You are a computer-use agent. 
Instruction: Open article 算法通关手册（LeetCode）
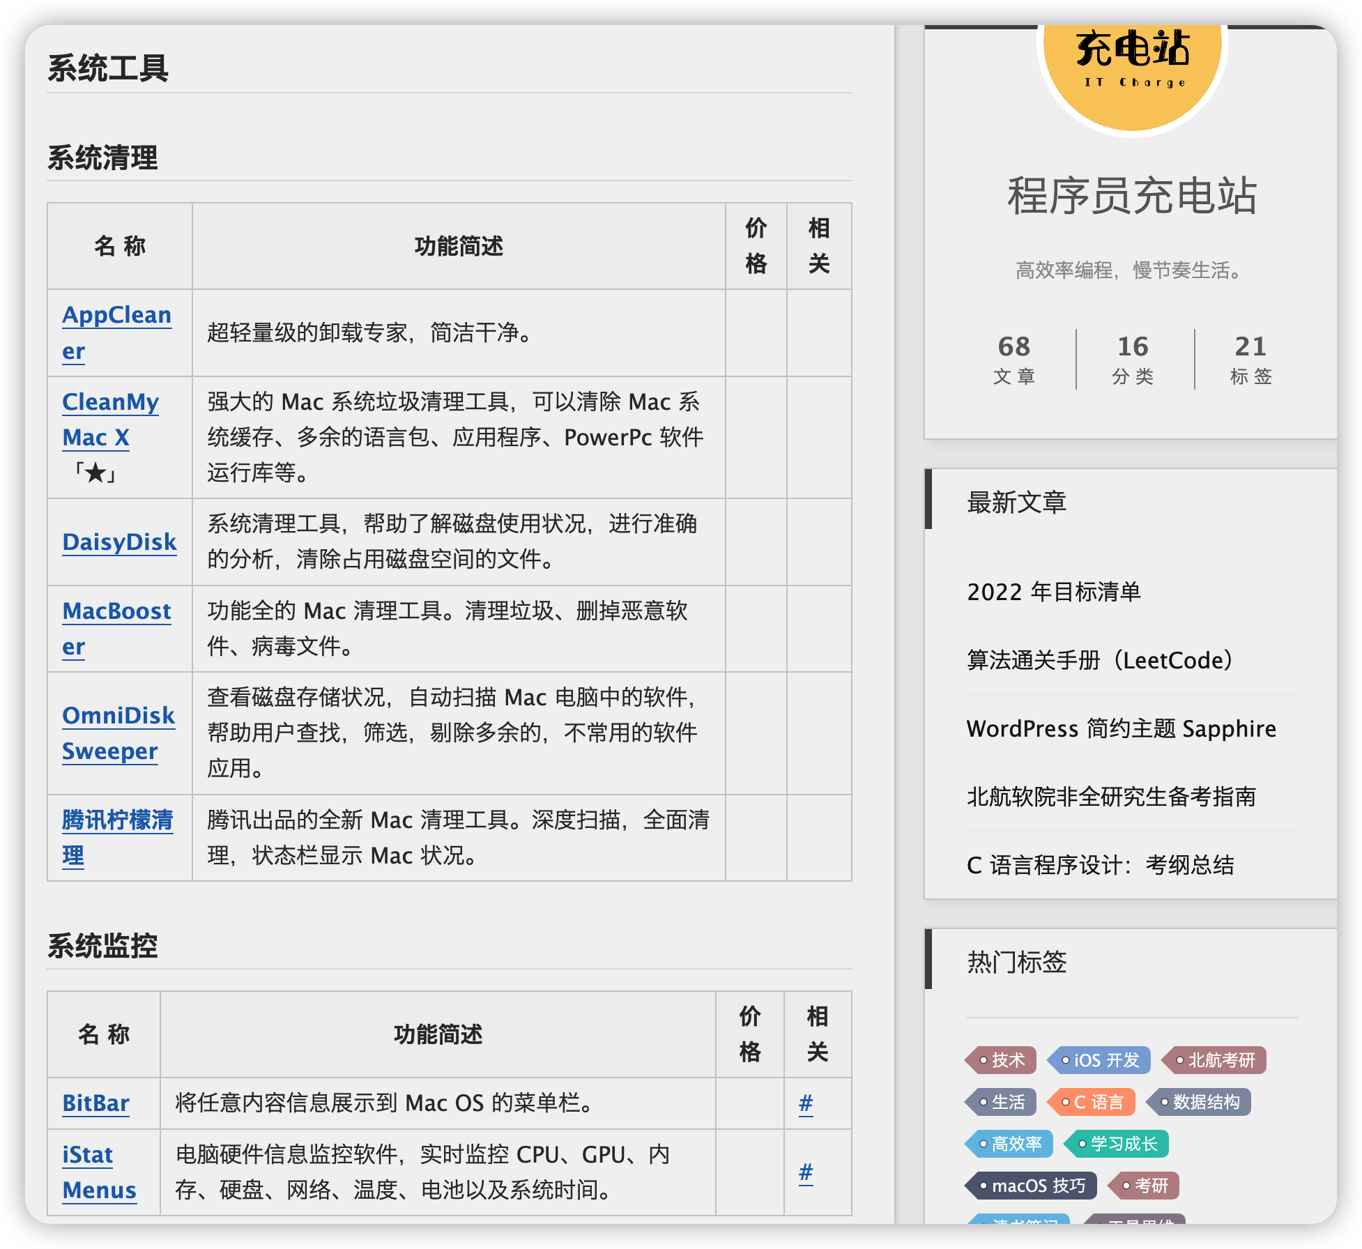[1099, 661]
